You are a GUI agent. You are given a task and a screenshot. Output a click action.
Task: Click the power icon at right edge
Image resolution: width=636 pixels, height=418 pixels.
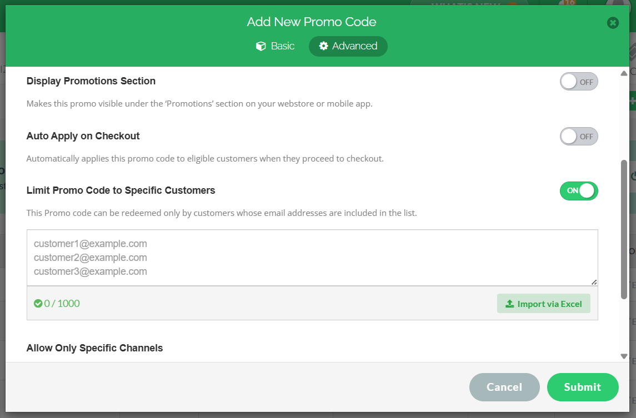click(633, 177)
